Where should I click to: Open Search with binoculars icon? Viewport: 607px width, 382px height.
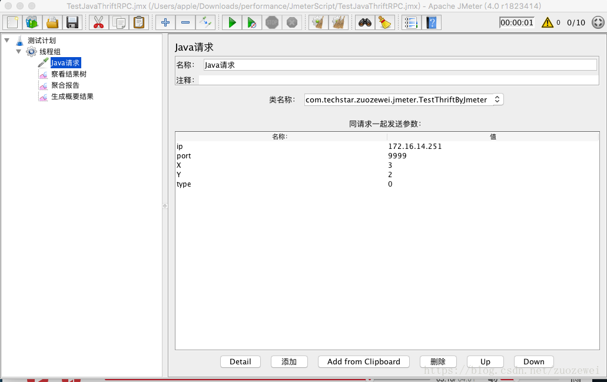click(364, 22)
